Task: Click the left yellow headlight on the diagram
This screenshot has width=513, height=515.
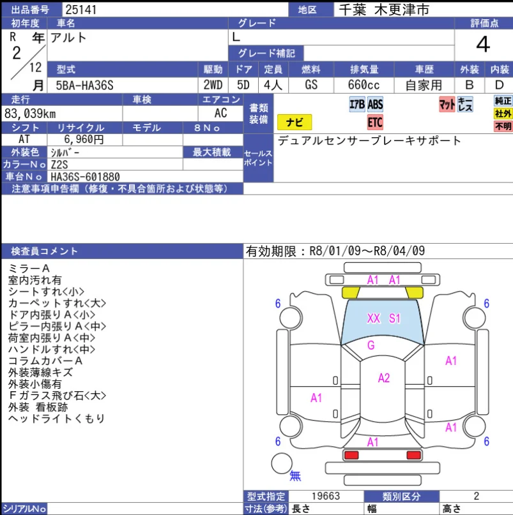Action: click(351, 292)
